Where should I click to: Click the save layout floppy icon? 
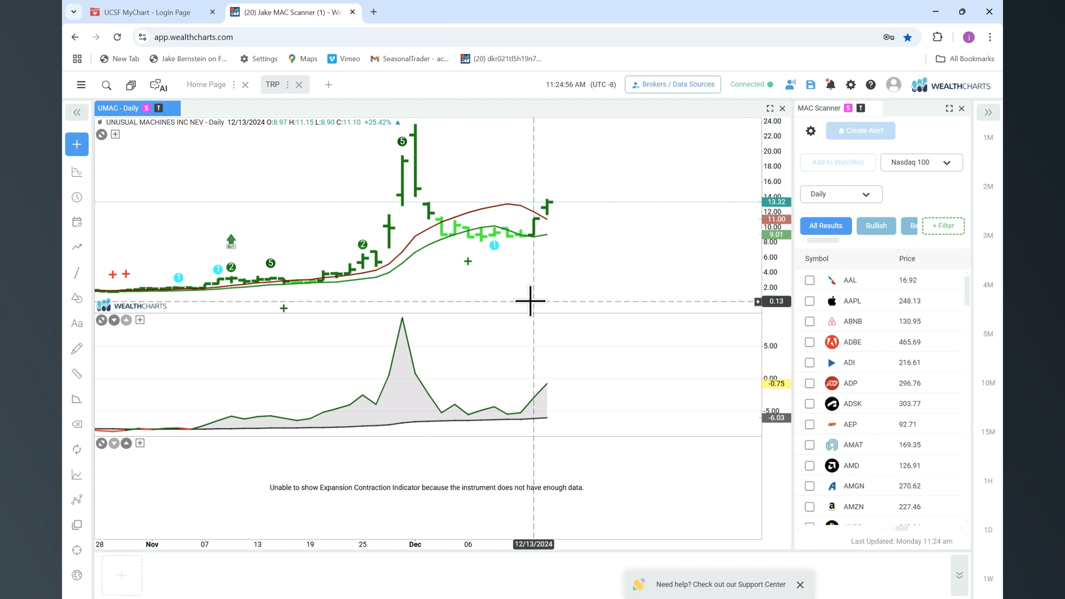(810, 85)
